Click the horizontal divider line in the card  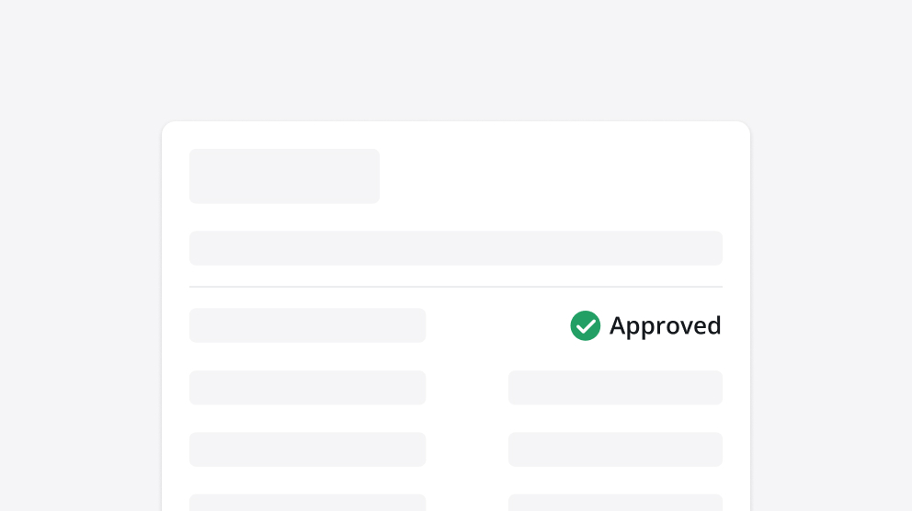coord(455,287)
